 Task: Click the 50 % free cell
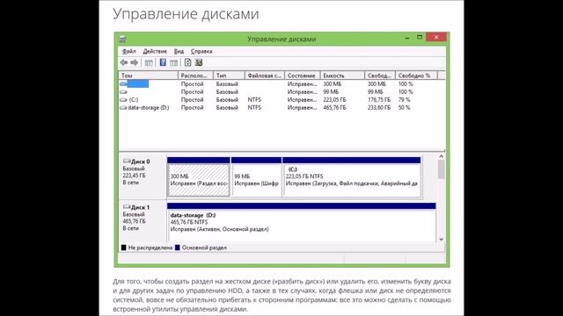coord(405,107)
